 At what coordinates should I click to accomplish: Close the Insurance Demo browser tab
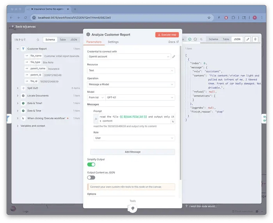68,9
